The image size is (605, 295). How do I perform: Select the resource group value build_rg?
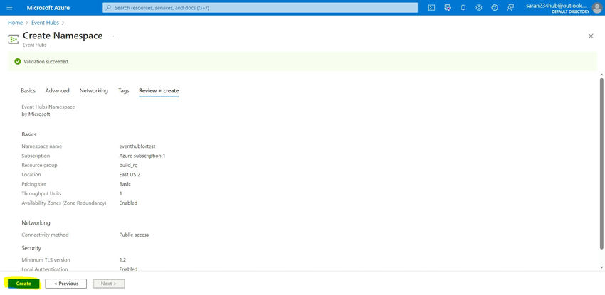tap(128, 165)
